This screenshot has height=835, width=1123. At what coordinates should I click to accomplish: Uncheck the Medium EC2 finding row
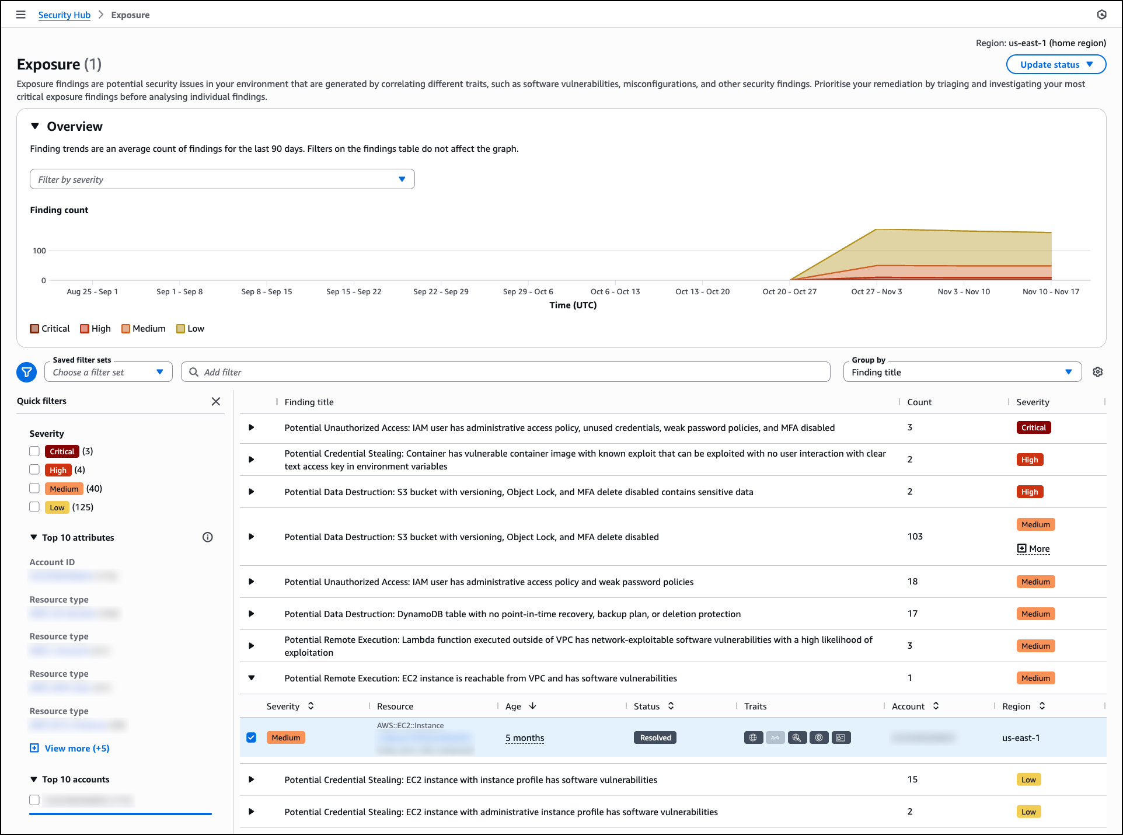[x=252, y=737]
